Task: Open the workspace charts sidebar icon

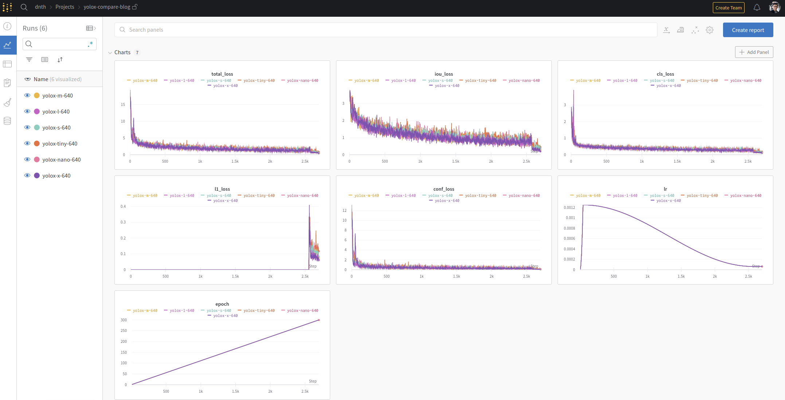Action: coord(8,45)
